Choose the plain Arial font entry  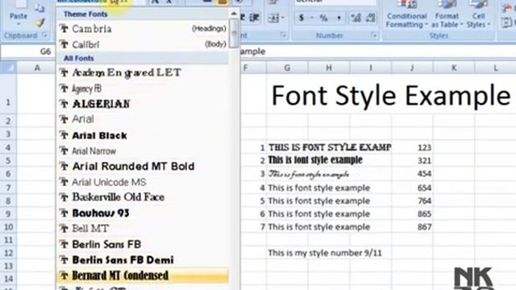[143, 119]
